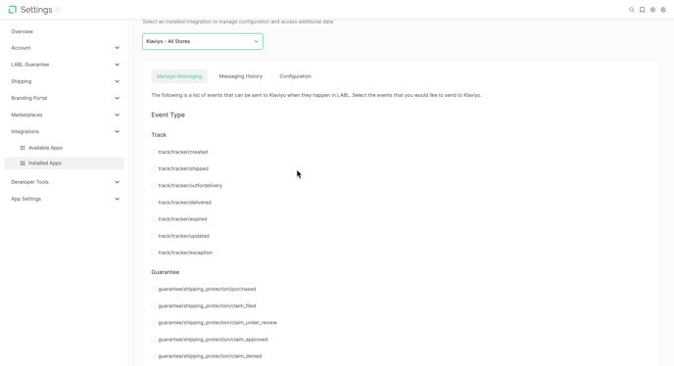This screenshot has height=366, width=674.
Task: Click the Branding Portal sidebar label
Action: (x=29, y=98)
